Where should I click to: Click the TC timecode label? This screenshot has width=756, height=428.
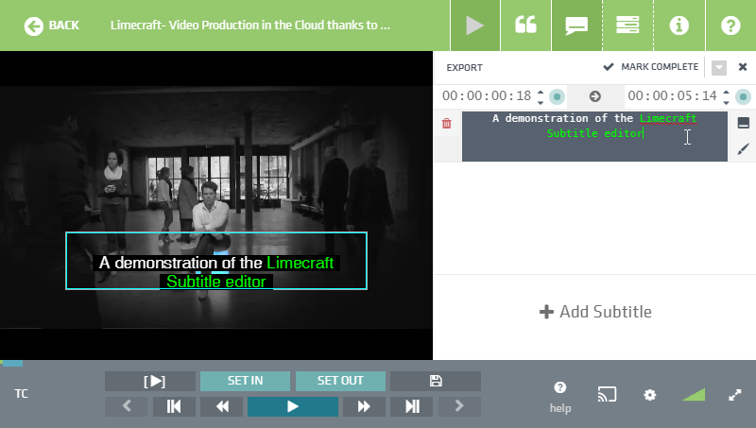(21, 394)
